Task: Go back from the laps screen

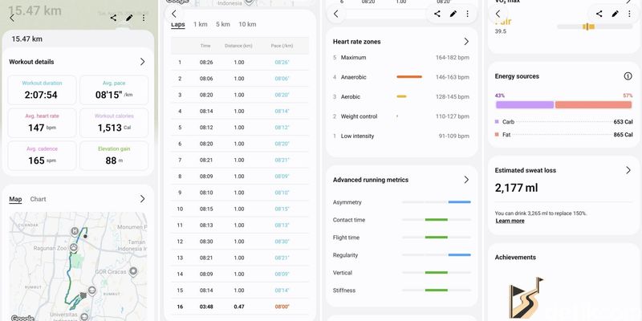Action: point(173,14)
